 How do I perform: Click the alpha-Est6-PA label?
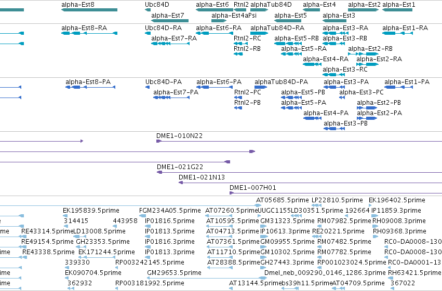point(219,82)
